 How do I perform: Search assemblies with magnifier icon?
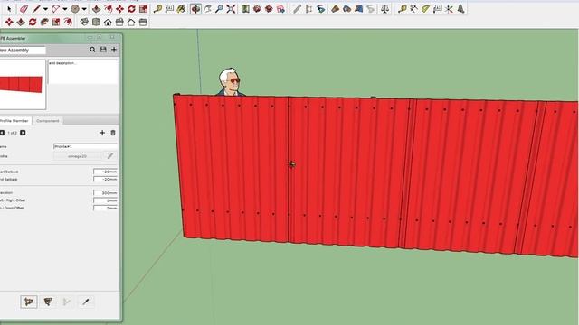[92, 50]
